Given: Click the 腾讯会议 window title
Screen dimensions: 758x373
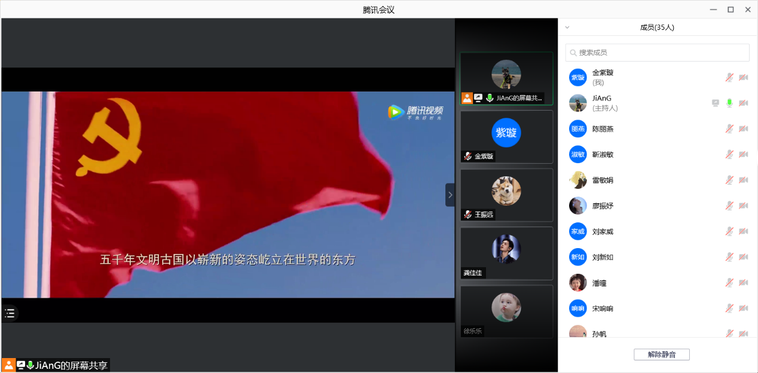Looking at the screenshot, I should (x=378, y=10).
